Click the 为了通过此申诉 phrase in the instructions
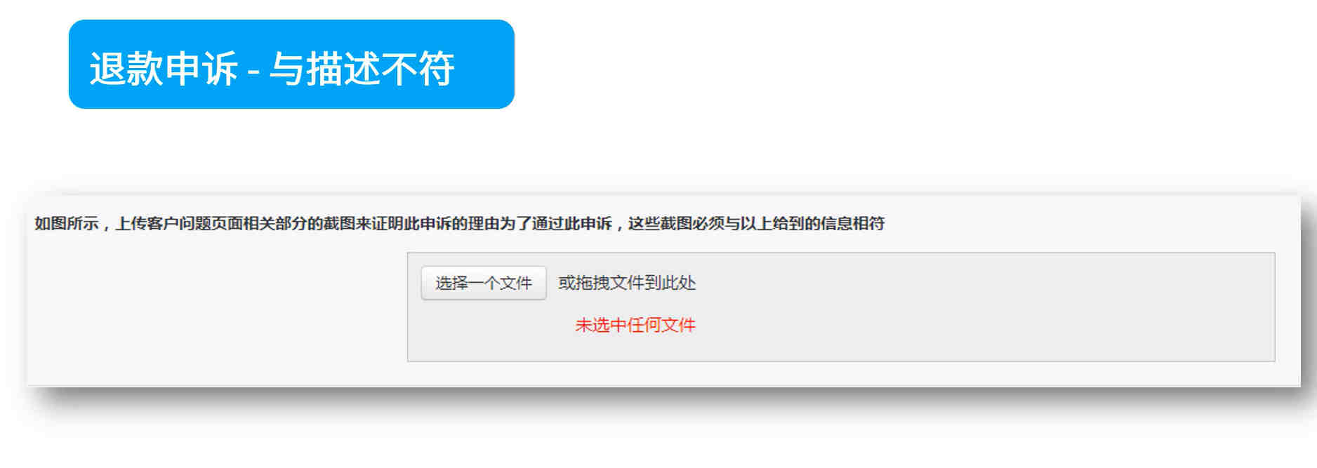 click(556, 224)
